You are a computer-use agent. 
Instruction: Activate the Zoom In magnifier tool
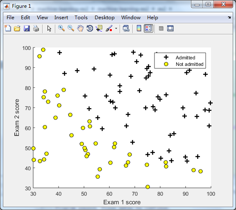coord(61,28)
